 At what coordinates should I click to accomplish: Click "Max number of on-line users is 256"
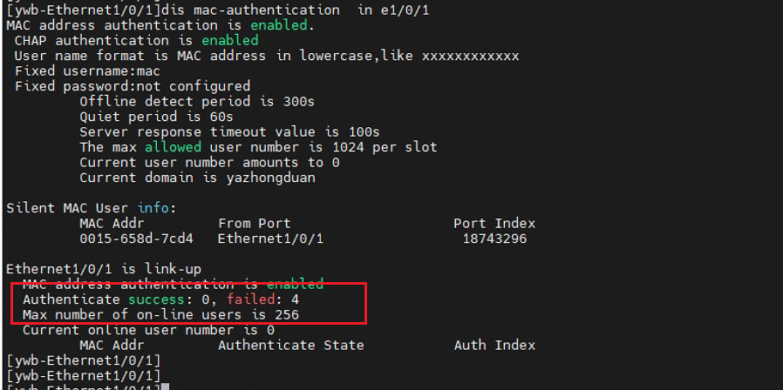[x=160, y=314]
